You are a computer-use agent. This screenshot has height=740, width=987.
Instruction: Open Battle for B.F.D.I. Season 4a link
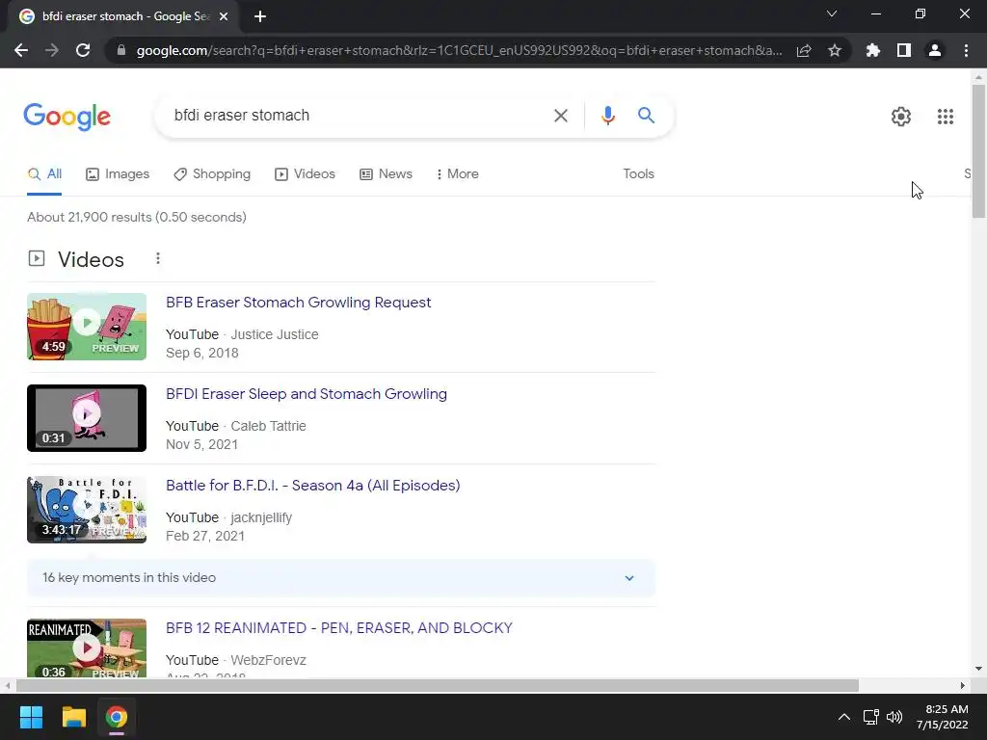pos(313,486)
